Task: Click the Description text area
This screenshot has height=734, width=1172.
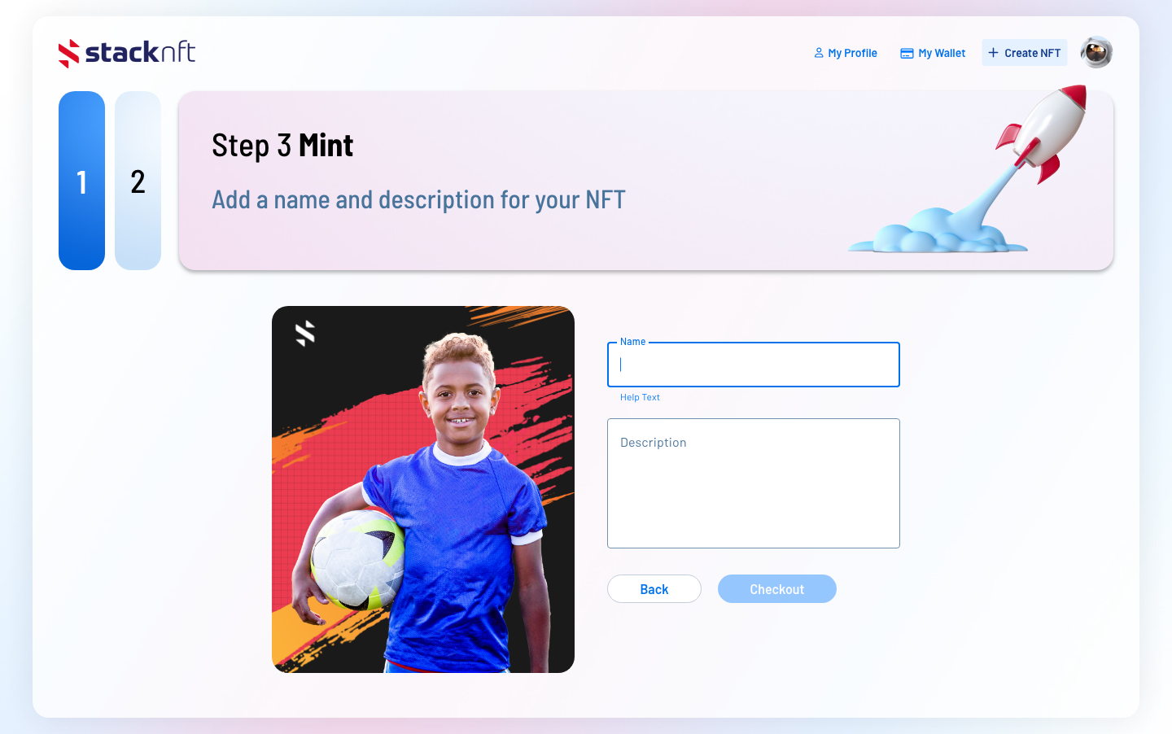Action: tap(754, 483)
